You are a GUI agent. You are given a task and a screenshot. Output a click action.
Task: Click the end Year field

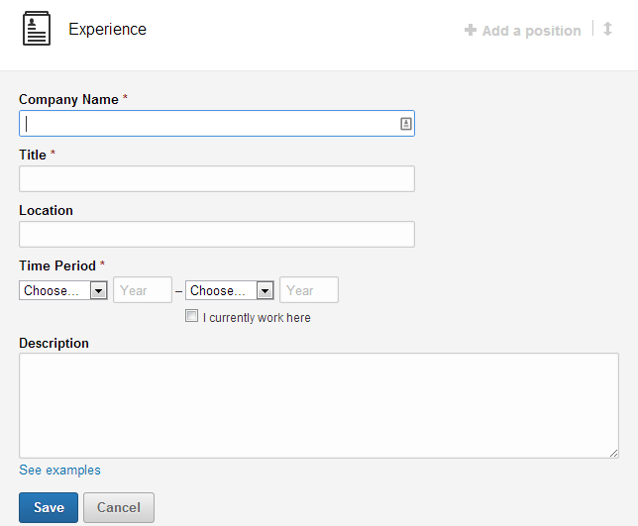click(x=309, y=289)
